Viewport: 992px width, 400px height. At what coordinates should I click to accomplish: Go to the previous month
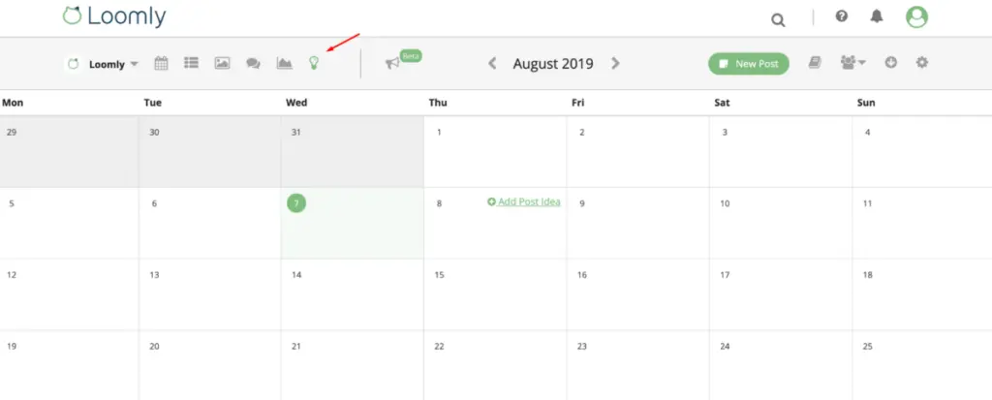pyautogui.click(x=492, y=64)
